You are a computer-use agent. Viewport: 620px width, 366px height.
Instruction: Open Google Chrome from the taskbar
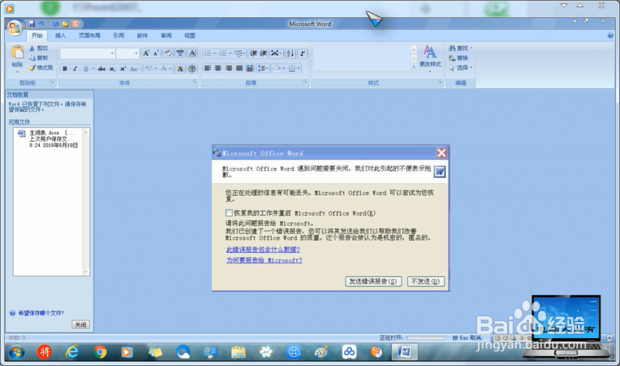[100, 352]
